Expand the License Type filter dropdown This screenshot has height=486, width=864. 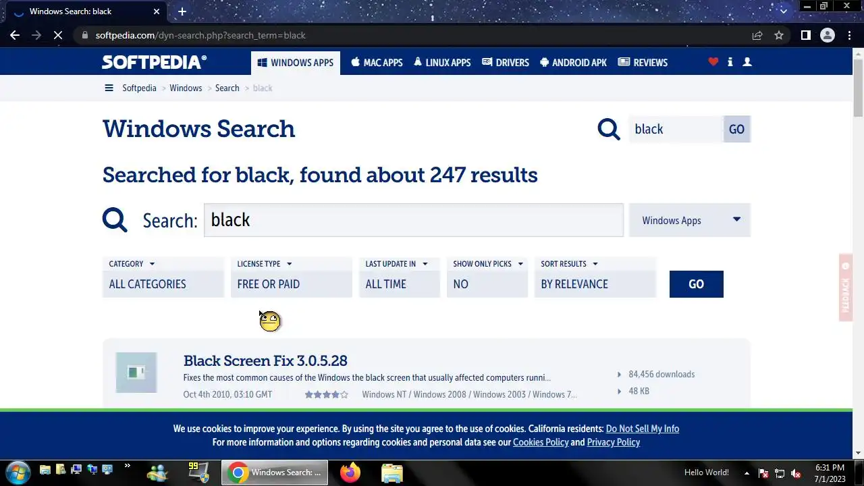[x=264, y=264]
